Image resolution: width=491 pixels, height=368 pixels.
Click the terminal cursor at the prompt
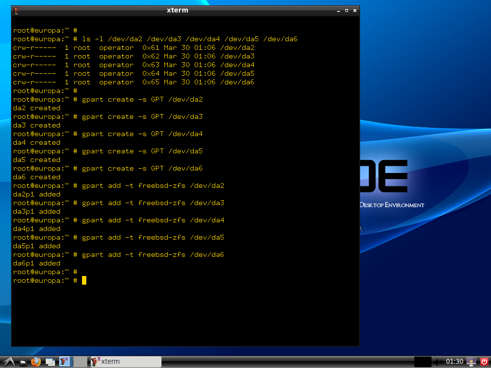84,280
